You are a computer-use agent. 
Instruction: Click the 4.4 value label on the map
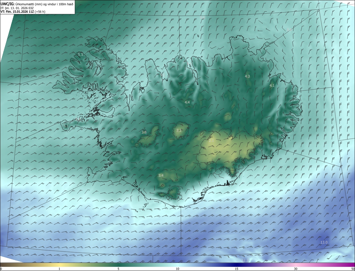click(x=187, y=102)
